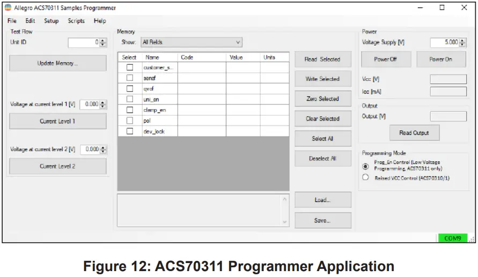
Task: Select Prog_En Control programming mode radio
Action: coord(365,167)
